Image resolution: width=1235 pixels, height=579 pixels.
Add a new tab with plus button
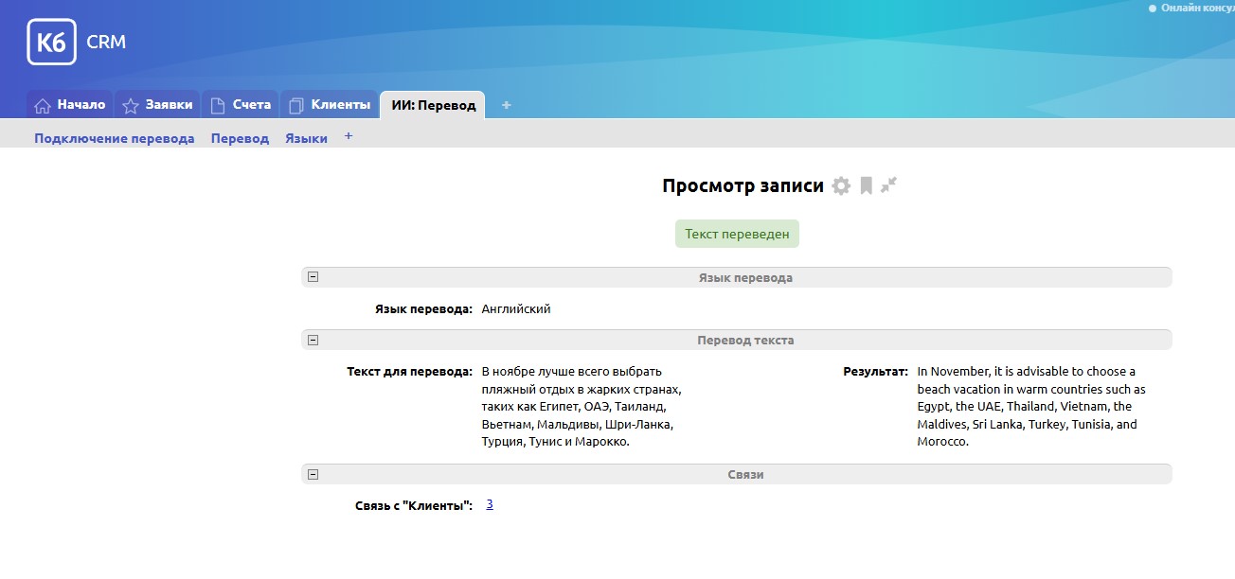[506, 105]
